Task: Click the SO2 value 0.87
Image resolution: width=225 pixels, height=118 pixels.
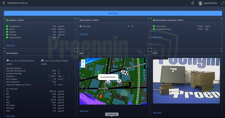Action: 54,103
